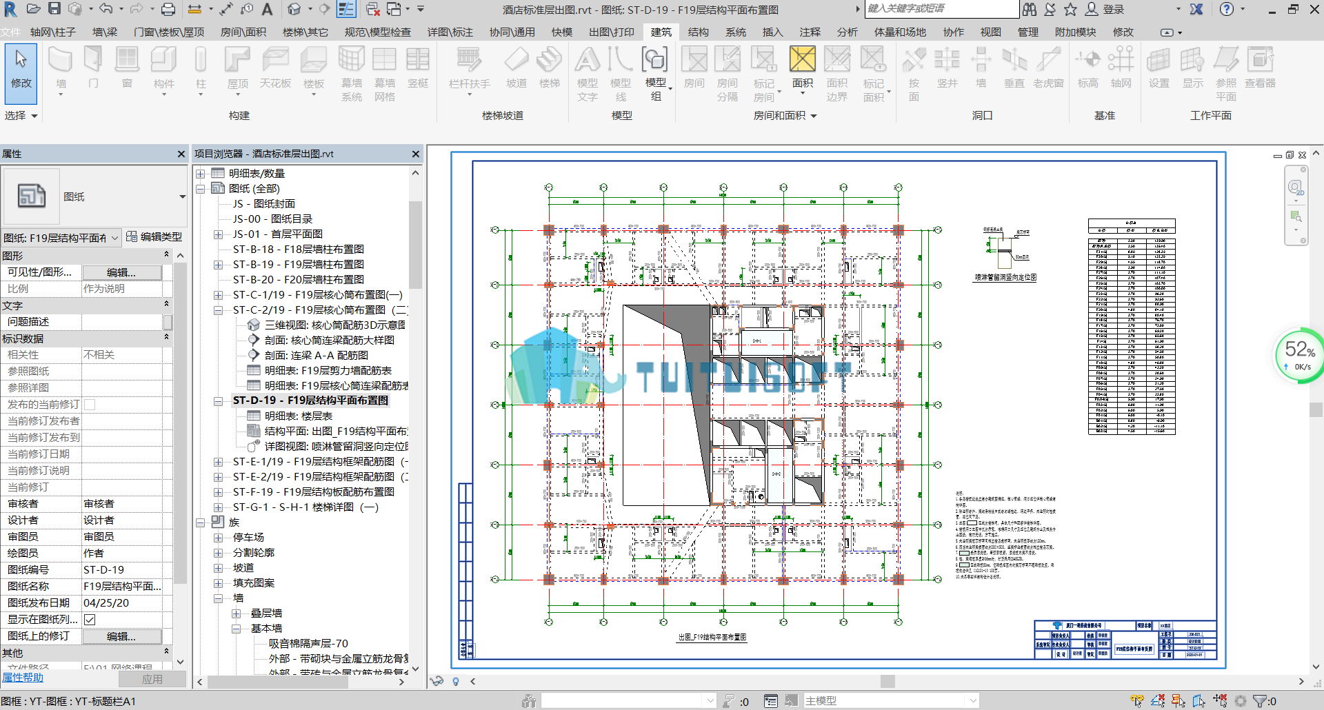Select the 剖面: 连梁 A-A 配筋图 view
This screenshot has width=1324, height=710.
(316, 356)
